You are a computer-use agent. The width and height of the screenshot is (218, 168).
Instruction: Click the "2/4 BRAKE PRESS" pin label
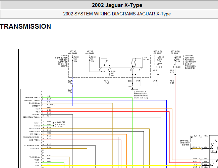[32, 97]
